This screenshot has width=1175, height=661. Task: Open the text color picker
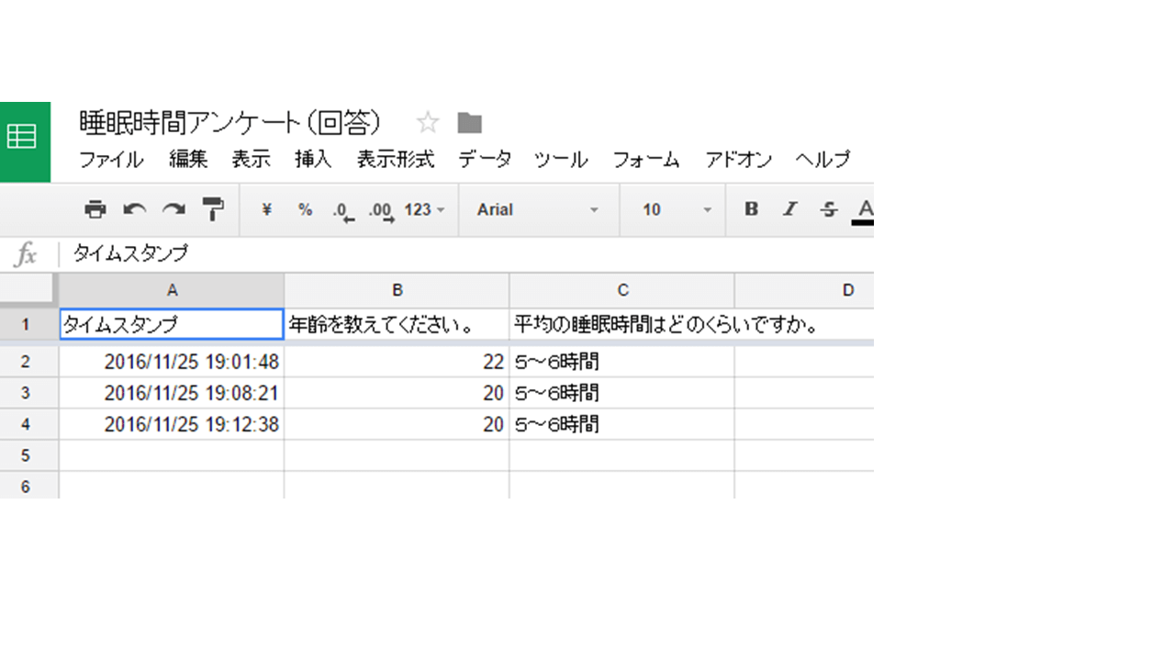(864, 209)
